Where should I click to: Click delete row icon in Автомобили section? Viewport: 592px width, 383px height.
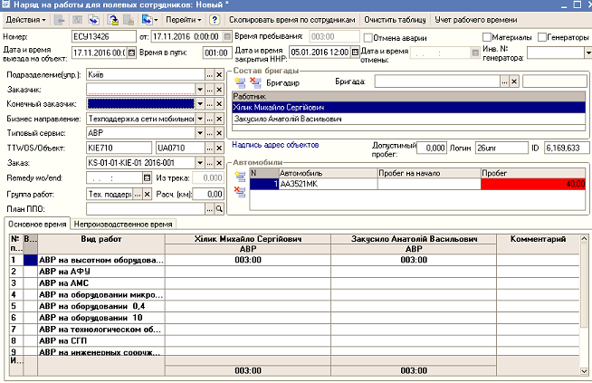[240, 190]
